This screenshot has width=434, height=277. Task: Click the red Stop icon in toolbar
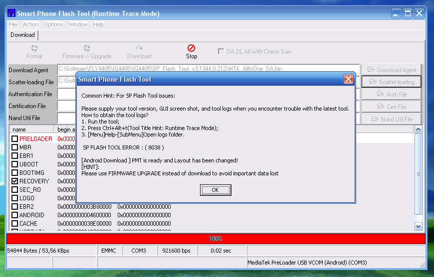pyautogui.click(x=192, y=48)
